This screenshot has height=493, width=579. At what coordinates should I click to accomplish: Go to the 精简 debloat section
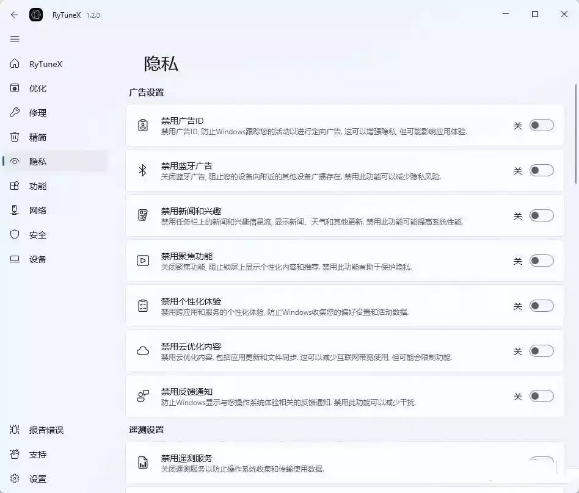(x=38, y=137)
